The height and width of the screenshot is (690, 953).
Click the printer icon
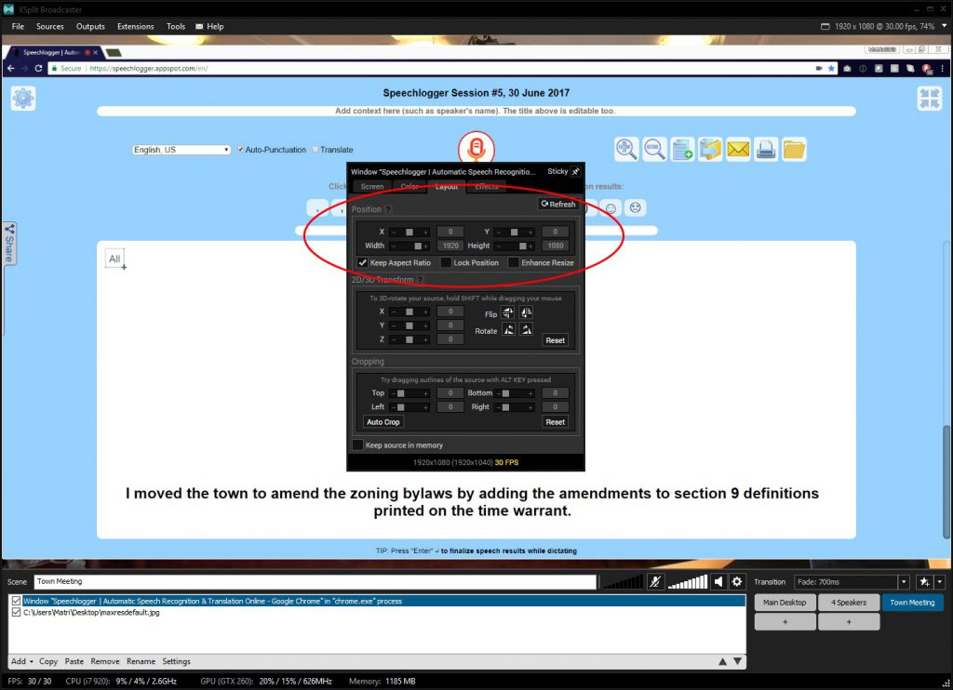766,149
